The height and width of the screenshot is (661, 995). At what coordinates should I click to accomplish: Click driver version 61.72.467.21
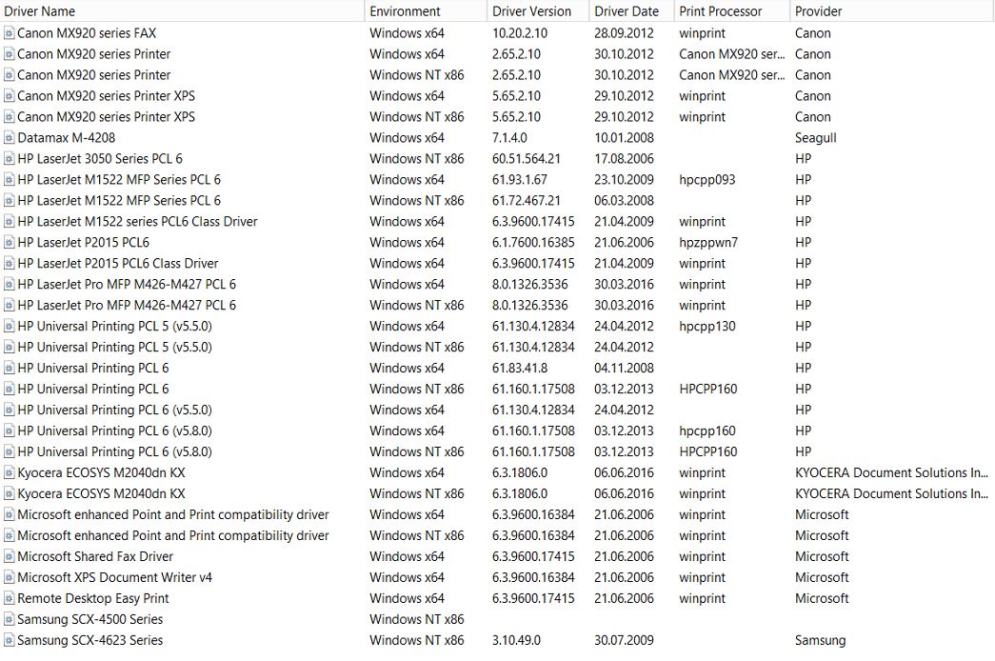[526, 201]
